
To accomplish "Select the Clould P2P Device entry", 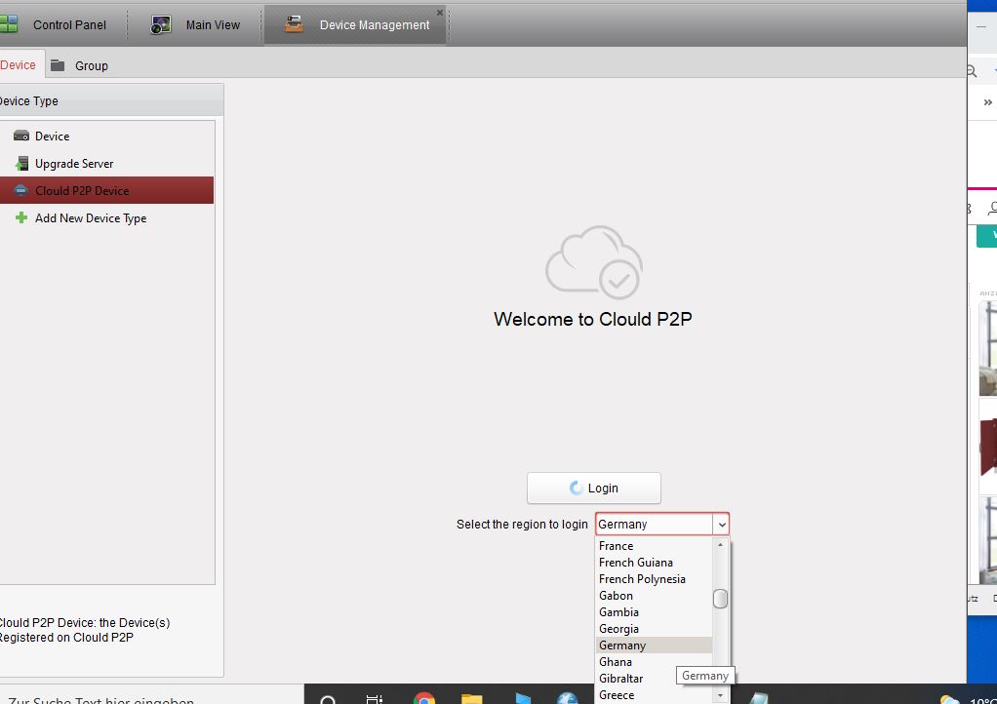I will pyautogui.click(x=107, y=190).
